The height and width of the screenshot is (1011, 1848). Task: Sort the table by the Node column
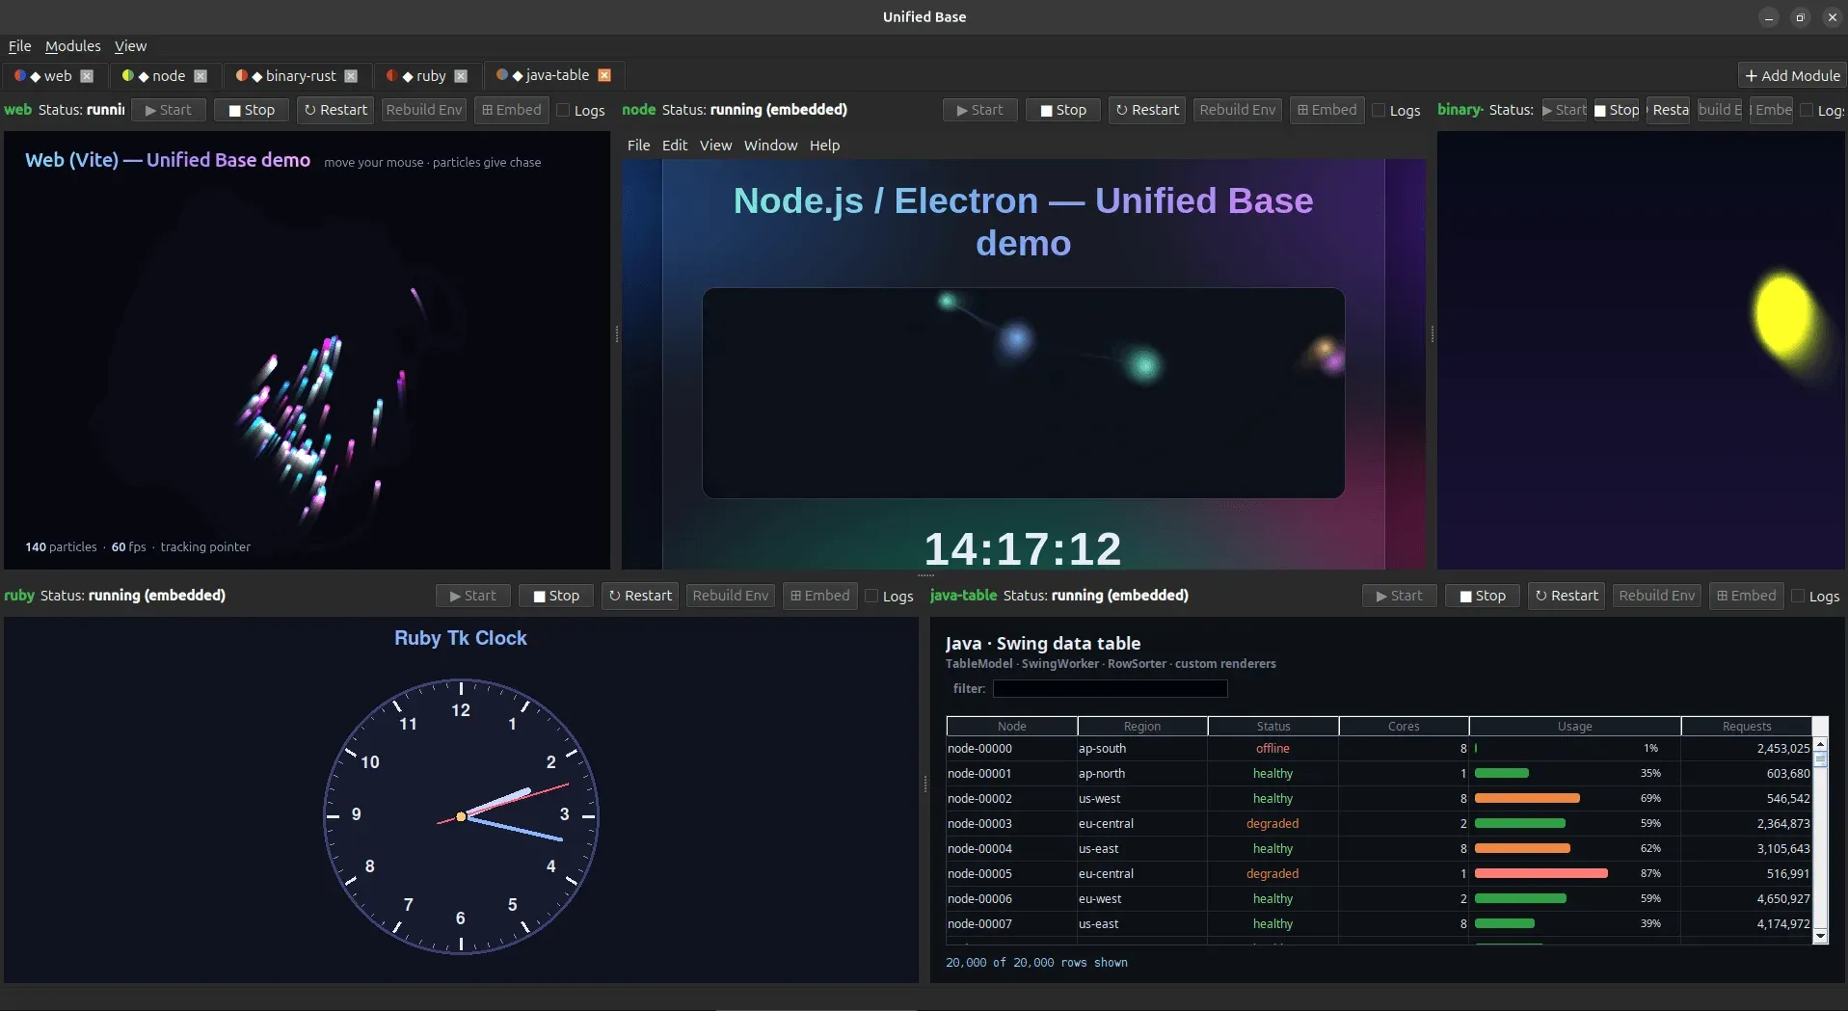[x=1012, y=727]
